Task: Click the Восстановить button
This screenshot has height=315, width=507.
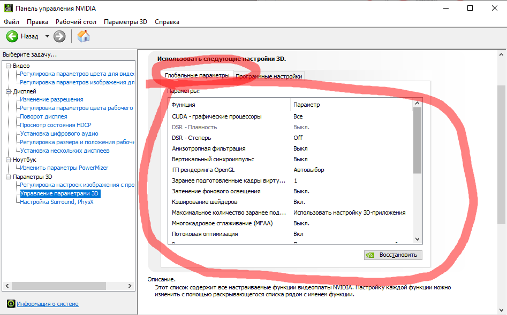Action: pyautogui.click(x=393, y=255)
